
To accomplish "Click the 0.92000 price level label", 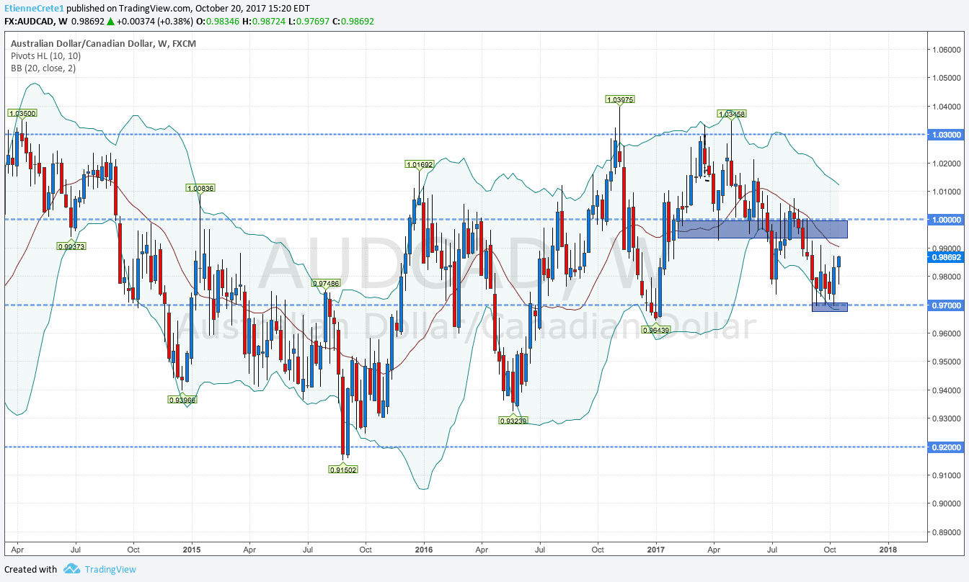I will [x=945, y=447].
